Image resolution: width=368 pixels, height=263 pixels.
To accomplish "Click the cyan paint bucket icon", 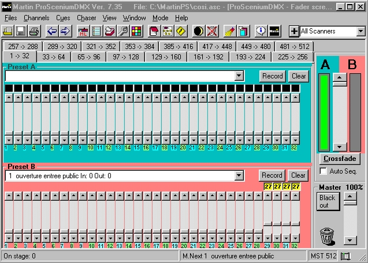I will click(x=243, y=31).
